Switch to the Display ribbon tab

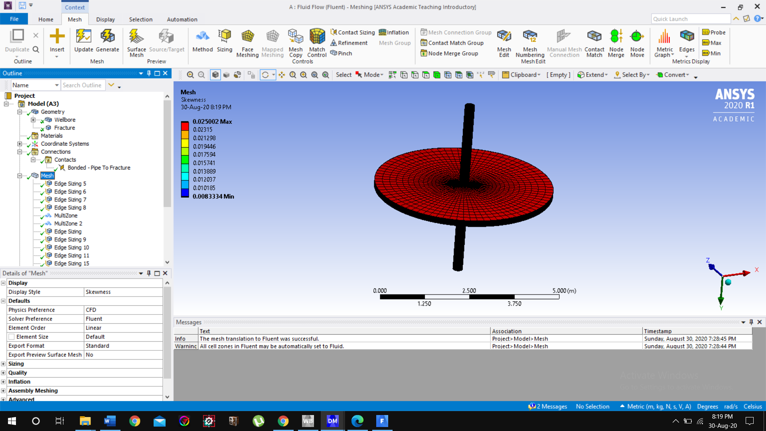105,19
